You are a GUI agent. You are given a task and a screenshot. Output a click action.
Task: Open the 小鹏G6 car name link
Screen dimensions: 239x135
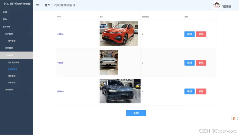[x=60, y=34]
